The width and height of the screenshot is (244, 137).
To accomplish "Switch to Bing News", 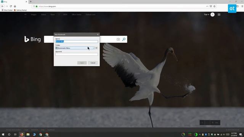I will [53, 14].
